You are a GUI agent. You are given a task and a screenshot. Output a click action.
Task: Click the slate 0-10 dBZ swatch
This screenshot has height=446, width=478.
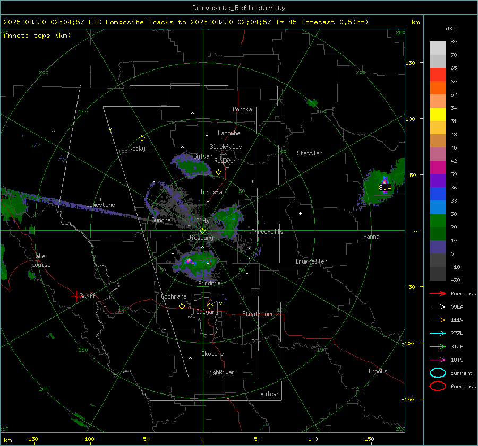point(438,247)
